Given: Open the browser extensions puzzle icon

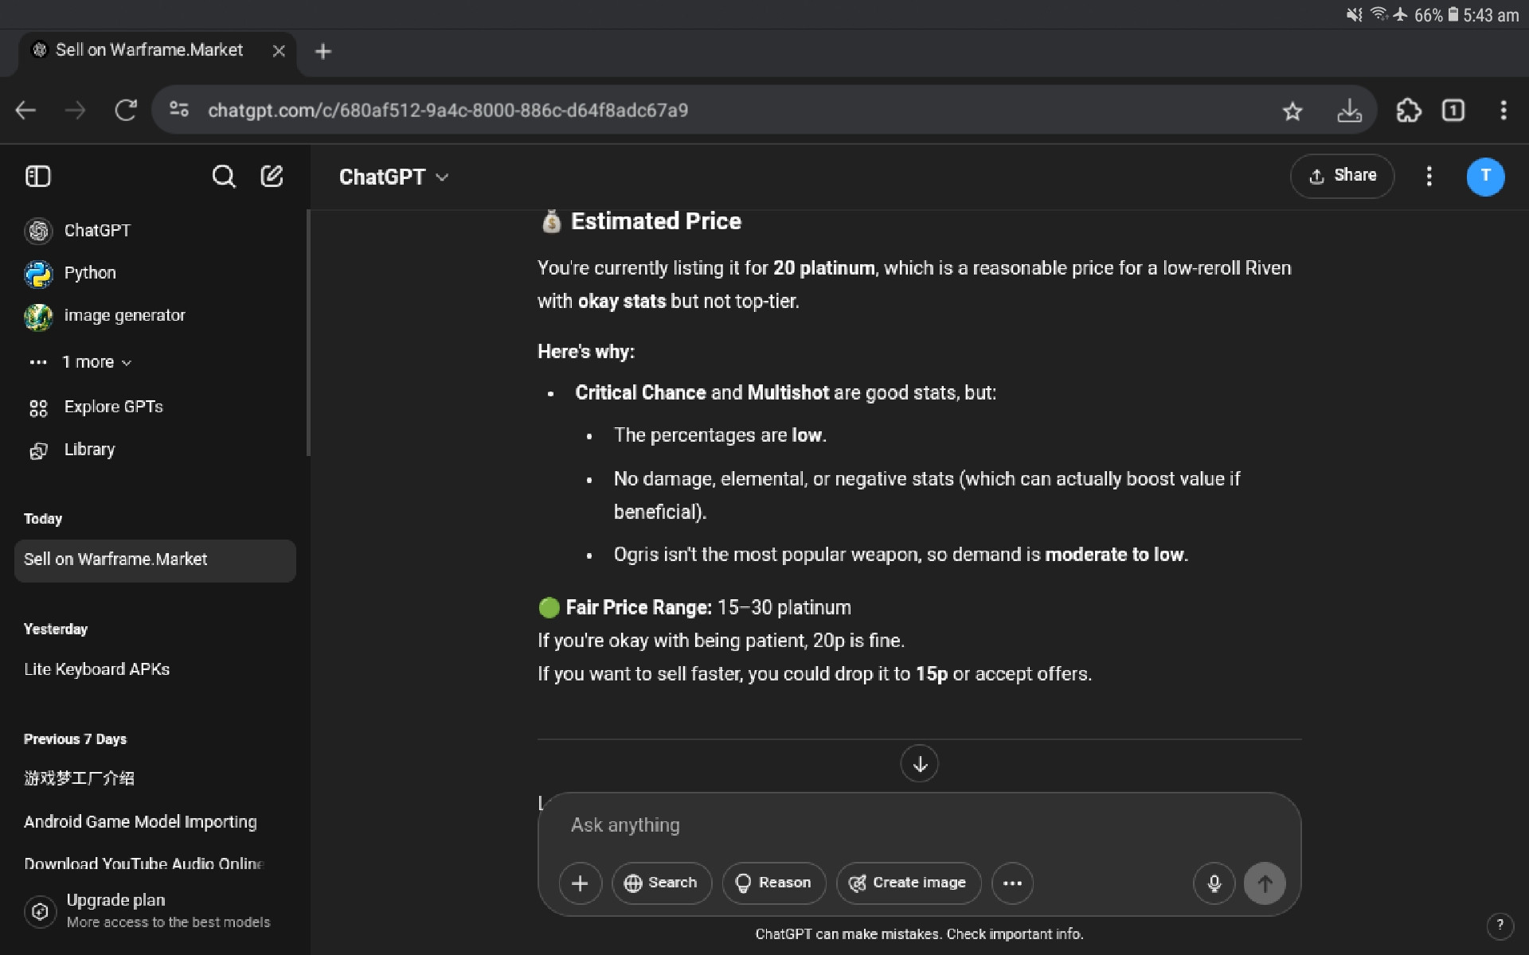Looking at the screenshot, I should coord(1408,111).
